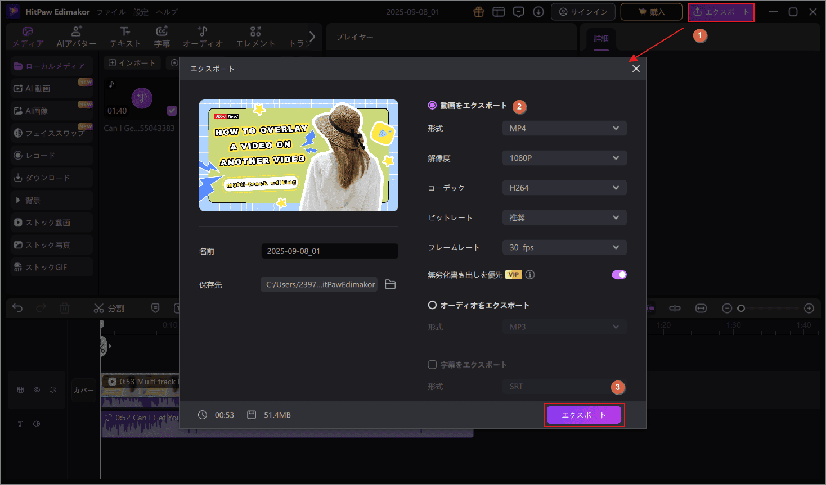This screenshot has height=485, width=826.
Task: Select ローカルメディア in sidebar
Action: pos(52,66)
